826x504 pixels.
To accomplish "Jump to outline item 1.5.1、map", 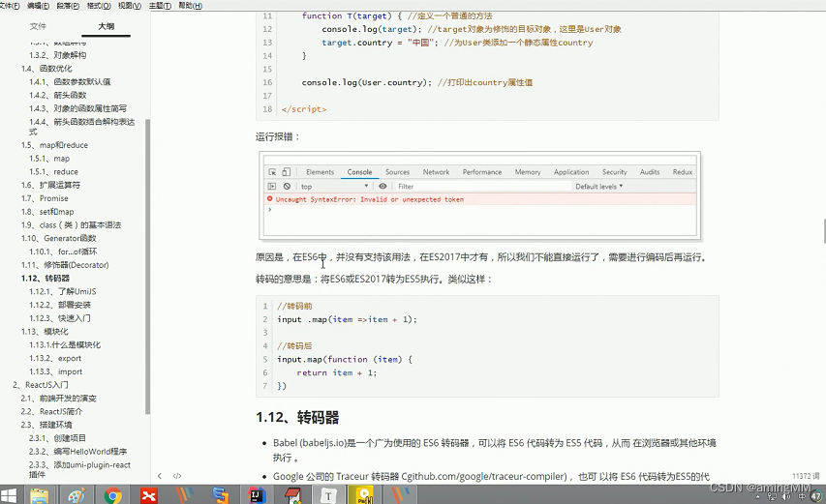I will (49, 159).
